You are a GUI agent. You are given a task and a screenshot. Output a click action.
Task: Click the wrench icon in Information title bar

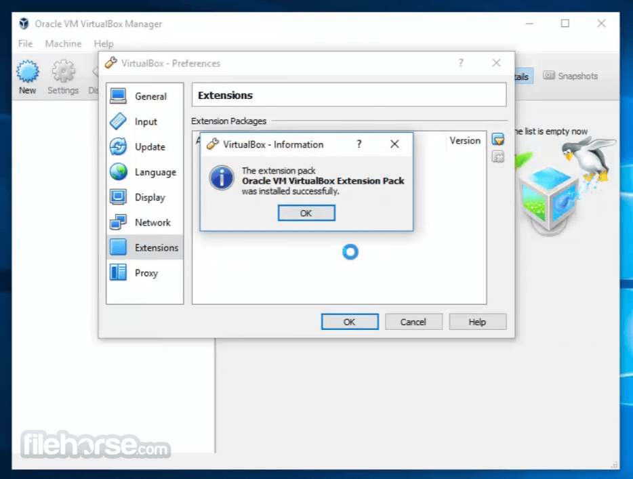pos(213,144)
